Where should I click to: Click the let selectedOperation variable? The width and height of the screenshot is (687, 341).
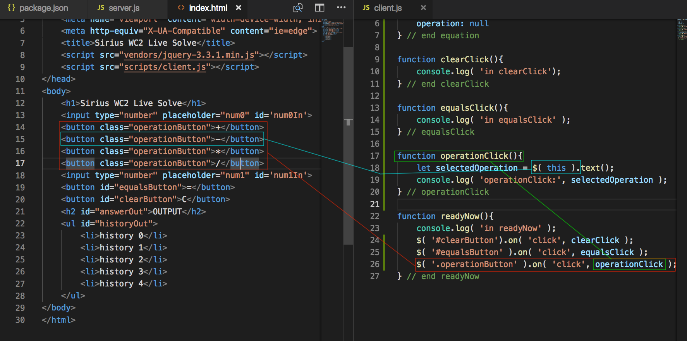[477, 168]
